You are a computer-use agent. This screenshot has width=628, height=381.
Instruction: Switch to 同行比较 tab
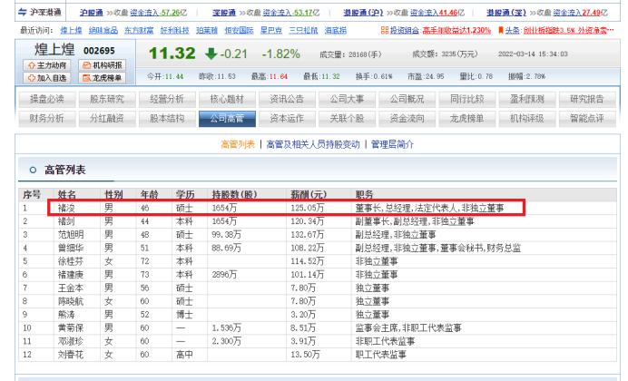click(x=467, y=99)
